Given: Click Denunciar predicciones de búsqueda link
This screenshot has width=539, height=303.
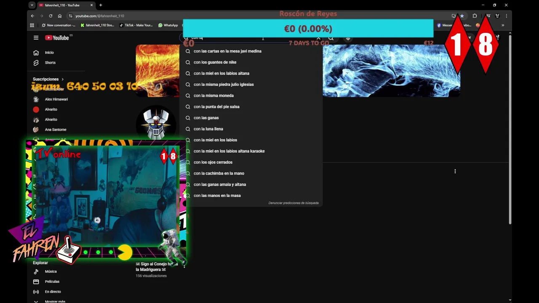Looking at the screenshot, I should click(294, 203).
